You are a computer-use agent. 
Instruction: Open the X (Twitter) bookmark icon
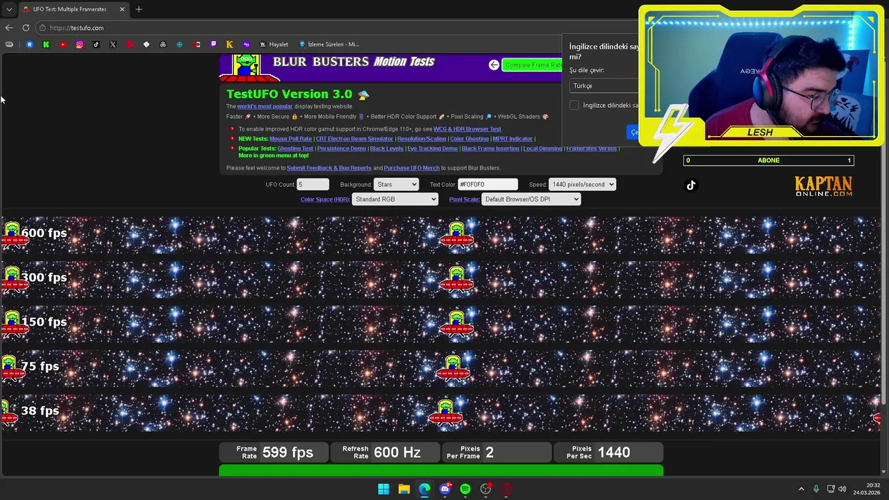pyautogui.click(x=113, y=44)
